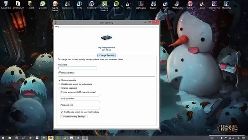Open the Curse desktop shortcut

202,5
